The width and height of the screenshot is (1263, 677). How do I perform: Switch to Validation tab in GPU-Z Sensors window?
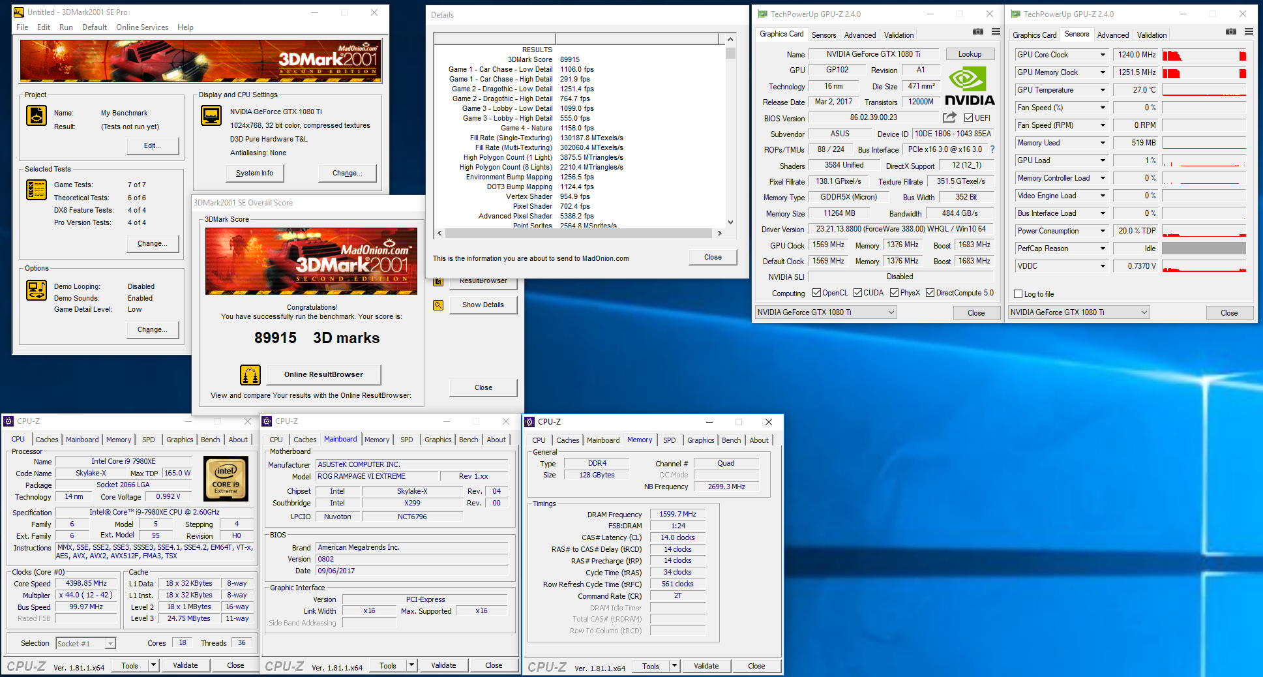tap(1152, 35)
